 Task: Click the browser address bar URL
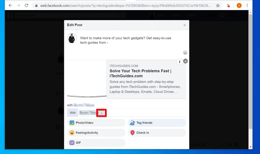click(124, 5)
